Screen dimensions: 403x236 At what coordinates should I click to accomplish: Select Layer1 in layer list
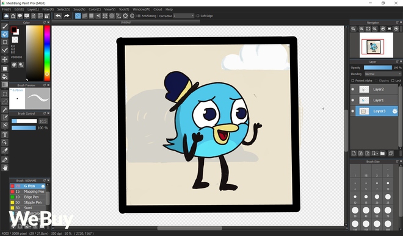[374, 100]
